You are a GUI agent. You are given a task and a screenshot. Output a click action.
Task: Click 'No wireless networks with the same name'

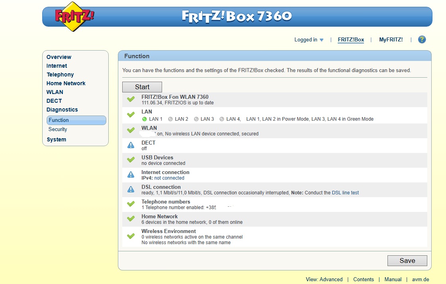(186, 243)
